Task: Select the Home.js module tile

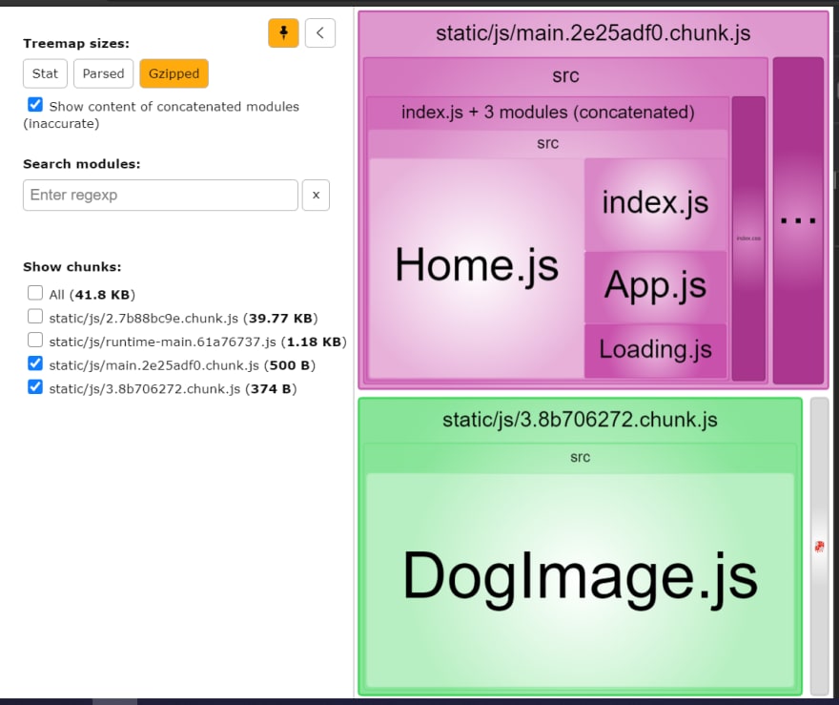Action: (x=476, y=268)
